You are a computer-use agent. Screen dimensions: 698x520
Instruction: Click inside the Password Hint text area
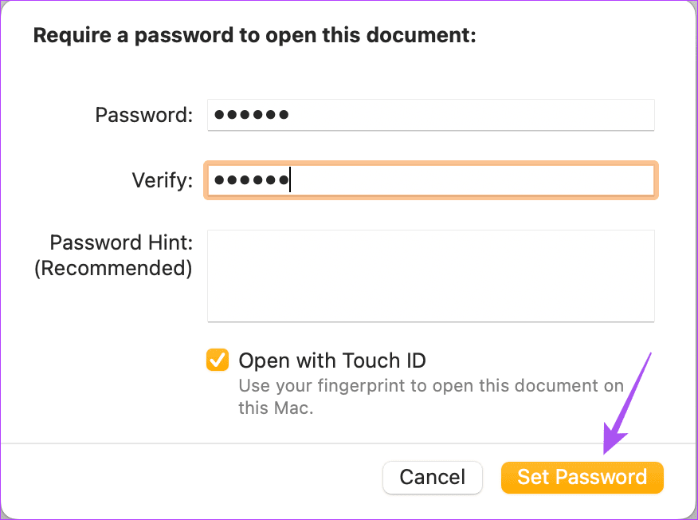click(x=430, y=275)
